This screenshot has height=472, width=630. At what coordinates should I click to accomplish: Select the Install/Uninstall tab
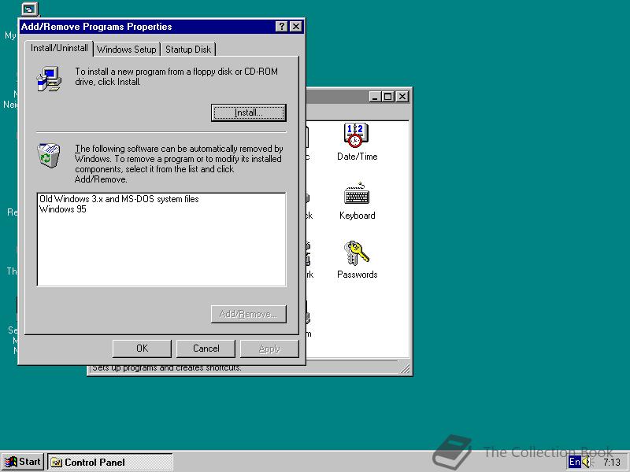pyautogui.click(x=59, y=48)
